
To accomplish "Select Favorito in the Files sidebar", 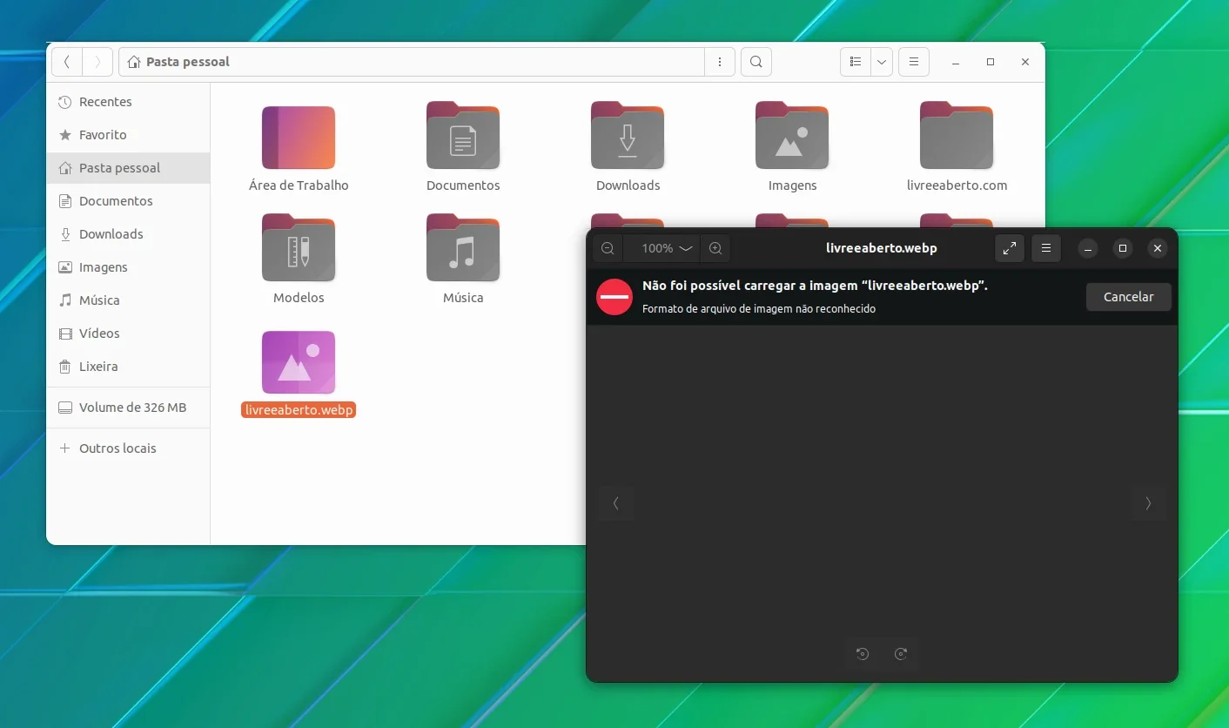I will tap(128, 135).
